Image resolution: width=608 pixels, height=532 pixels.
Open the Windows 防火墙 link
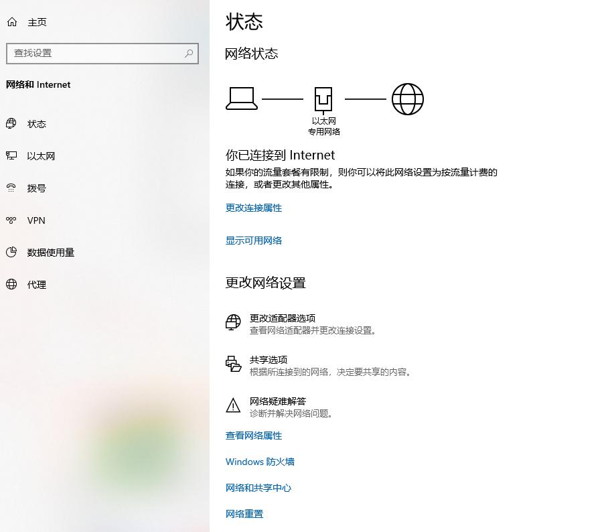tap(260, 462)
